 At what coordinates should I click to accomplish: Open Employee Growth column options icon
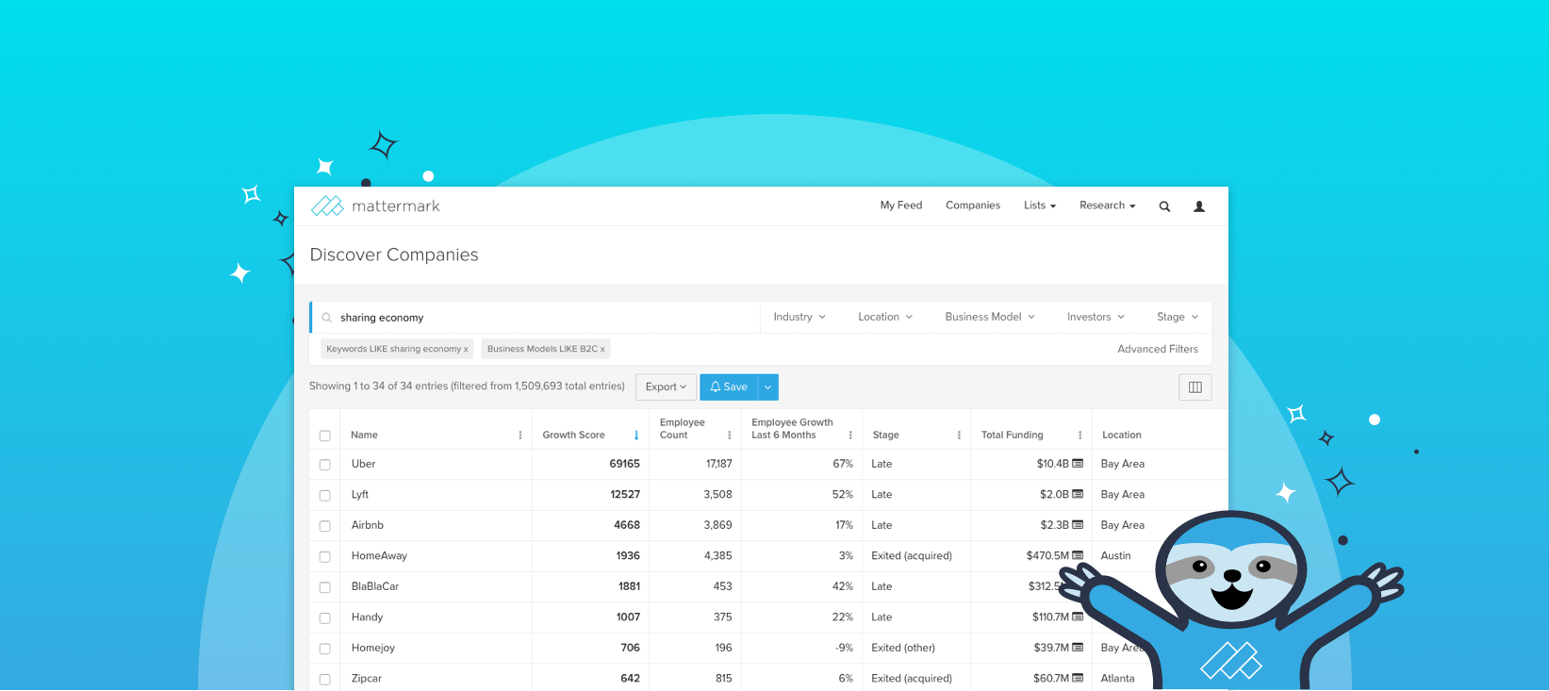click(x=850, y=436)
